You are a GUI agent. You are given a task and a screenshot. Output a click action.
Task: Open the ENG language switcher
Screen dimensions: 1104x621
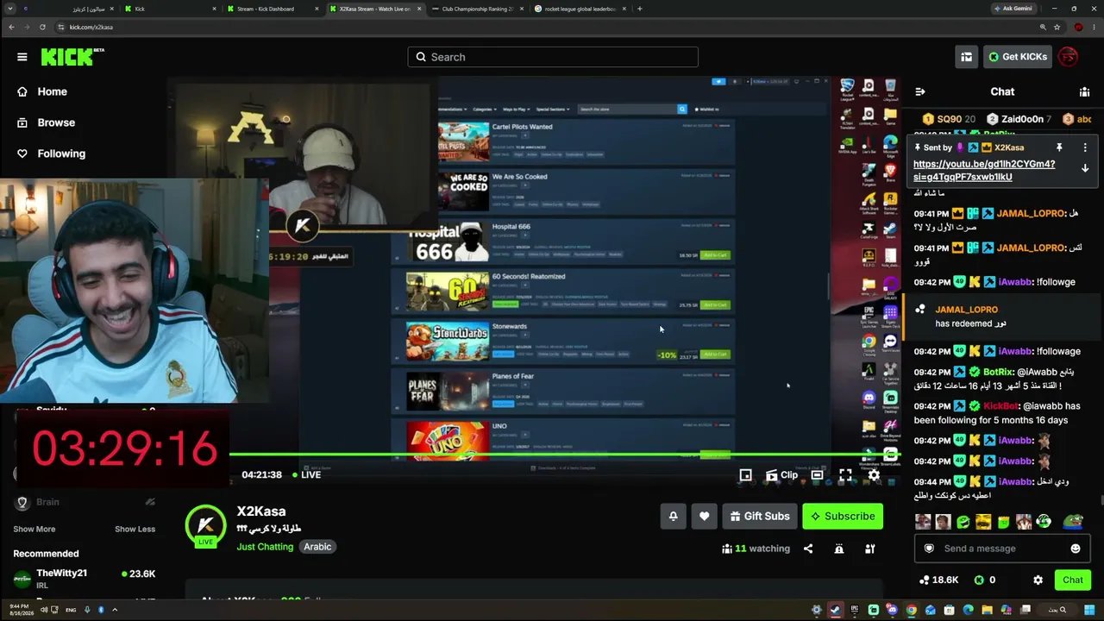click(x=71, y=610)
